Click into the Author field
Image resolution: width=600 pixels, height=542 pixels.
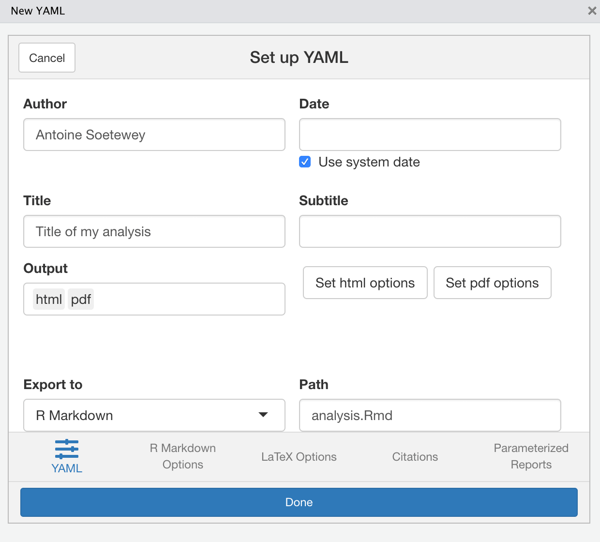pos(154,135)
